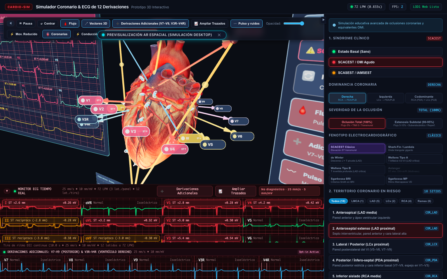This screenshot has width=447, height=279.
Task: Click Ampliar Trazados in the top toolbar
Action: [x=210, y=23]
